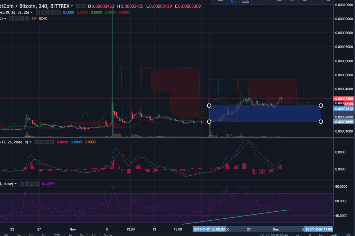Click the Open price value 0.00003423
The image size is (355, 236).
(103, 6)
